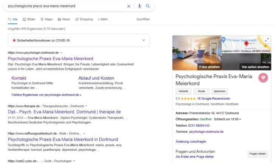Open the Shopping tab
Screen dimensions: 275x163
pyautogui.click(x=84, y=19)
